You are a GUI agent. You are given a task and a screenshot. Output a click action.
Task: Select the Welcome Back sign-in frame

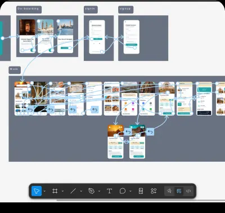[x=97, y=37]
